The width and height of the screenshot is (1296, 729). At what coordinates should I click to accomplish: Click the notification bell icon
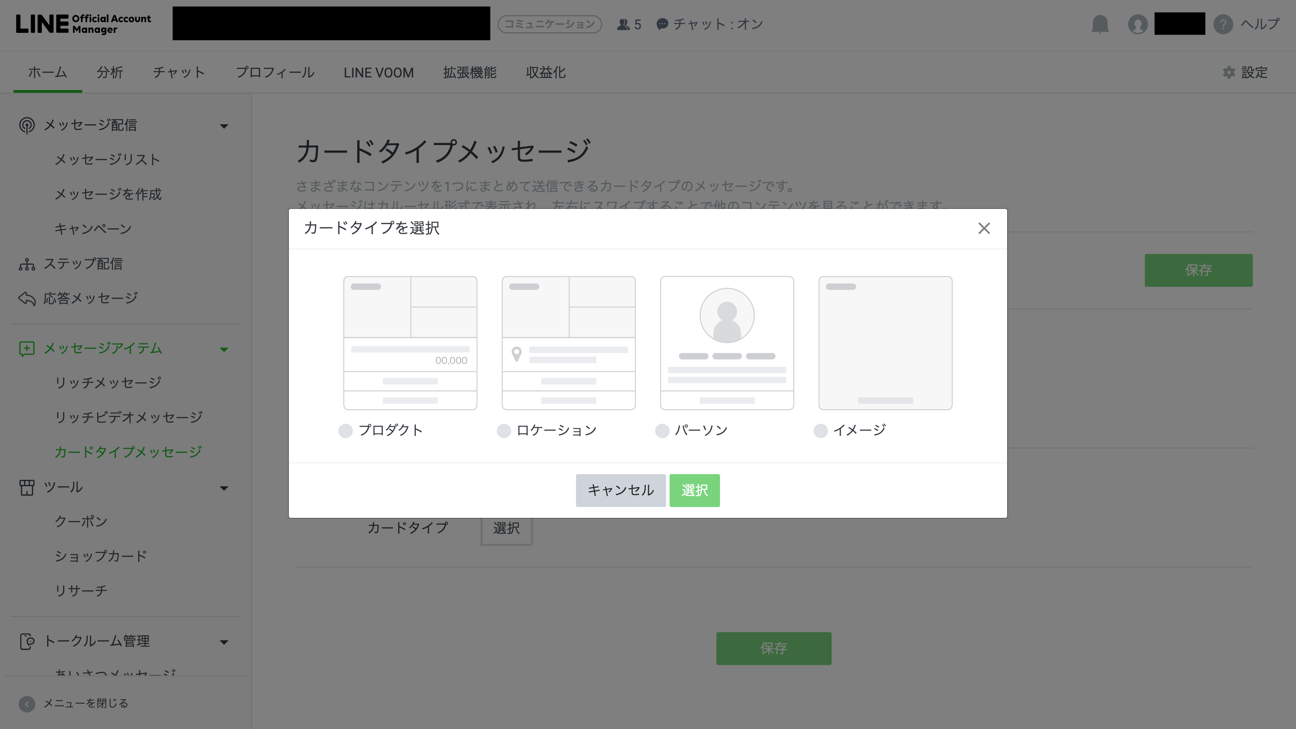coord(1100,24)
